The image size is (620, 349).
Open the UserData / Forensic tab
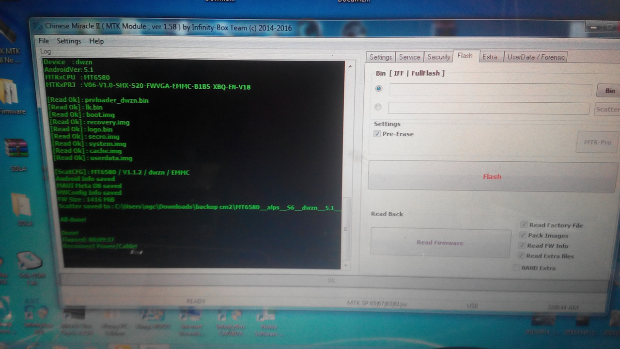(536, 57)
